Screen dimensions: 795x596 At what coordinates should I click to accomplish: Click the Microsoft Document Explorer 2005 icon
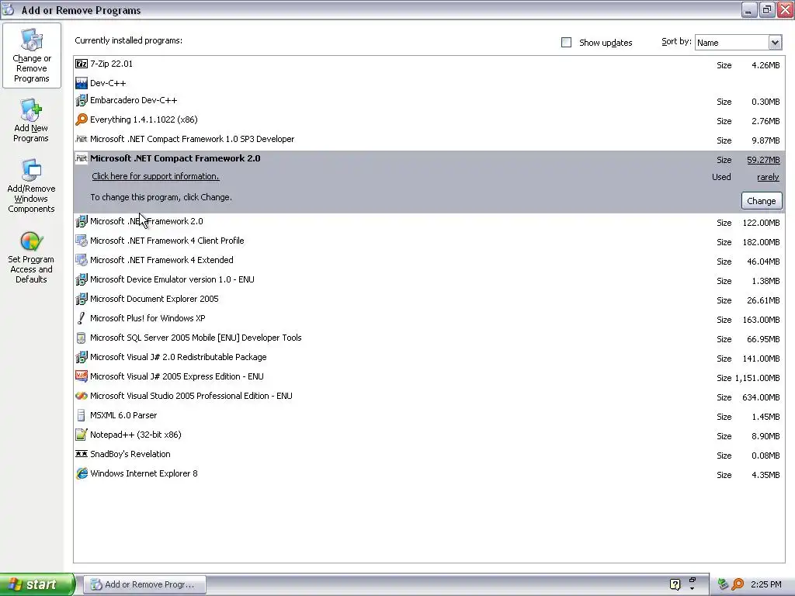coord(81,299)
